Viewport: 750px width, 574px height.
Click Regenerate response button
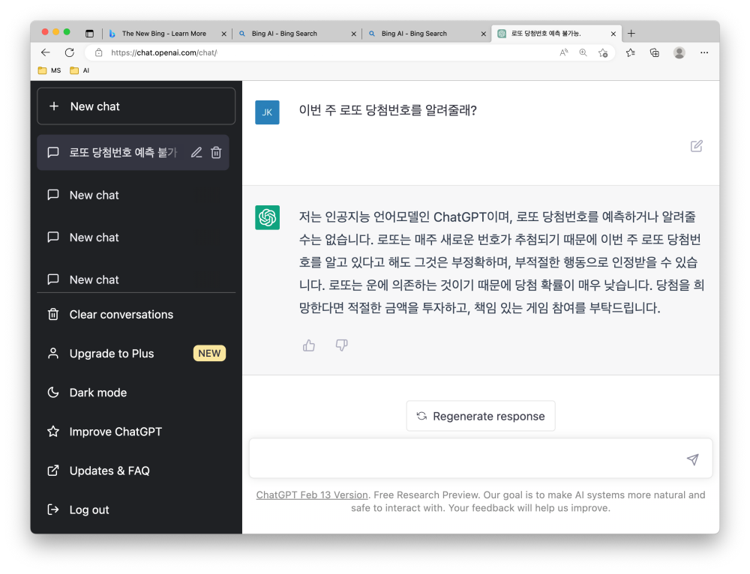[x=481, y=417]
